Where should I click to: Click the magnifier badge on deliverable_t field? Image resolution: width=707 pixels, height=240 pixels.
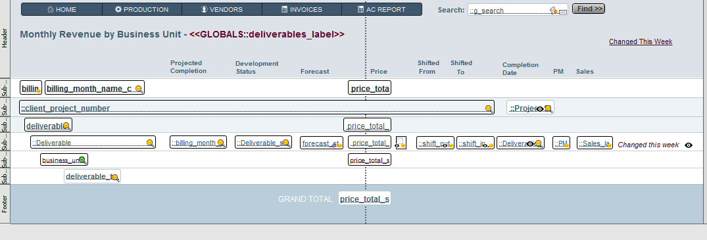click(x=115, y=178)
